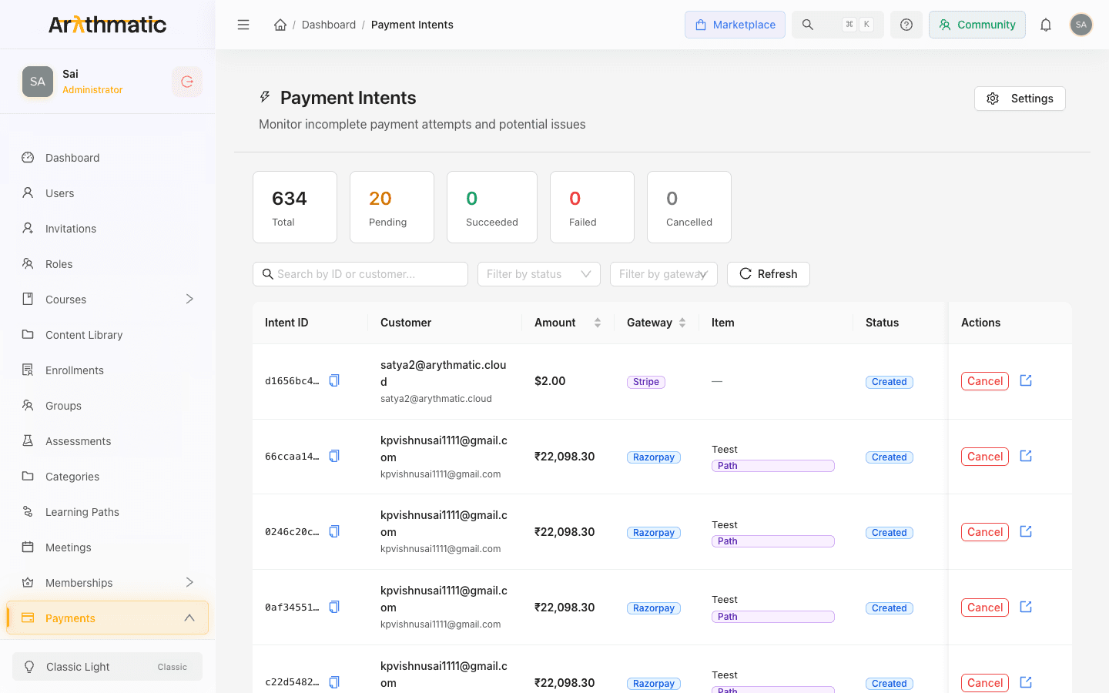Click the 634 Total stat card

coord(295,207)
